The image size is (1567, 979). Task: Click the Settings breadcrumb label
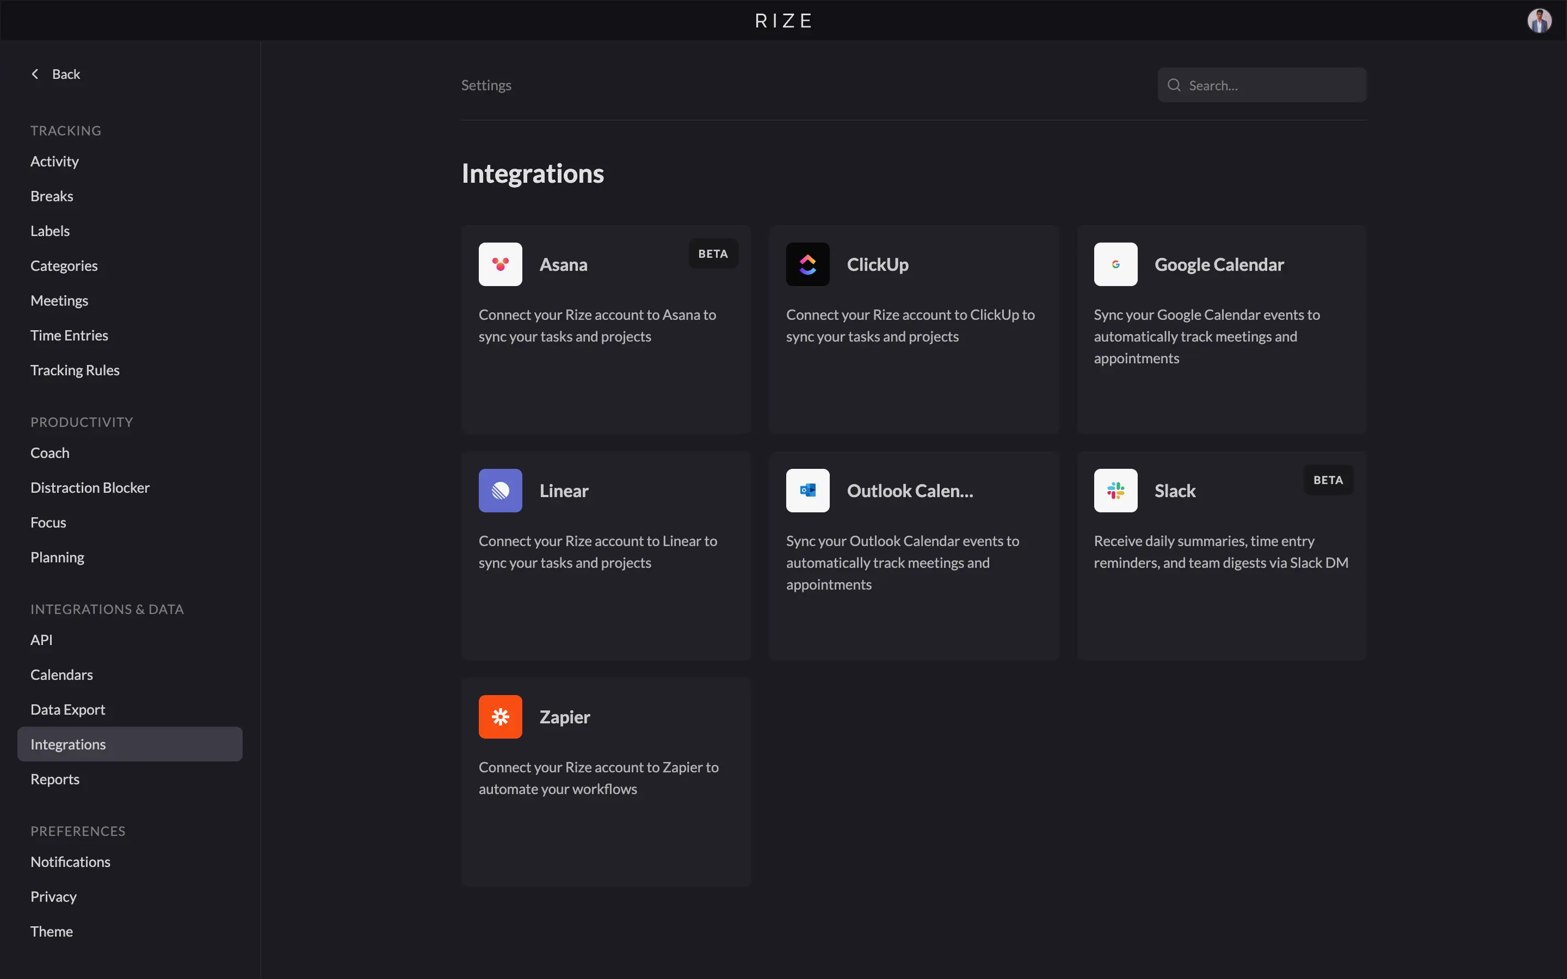tap(486, 85)
